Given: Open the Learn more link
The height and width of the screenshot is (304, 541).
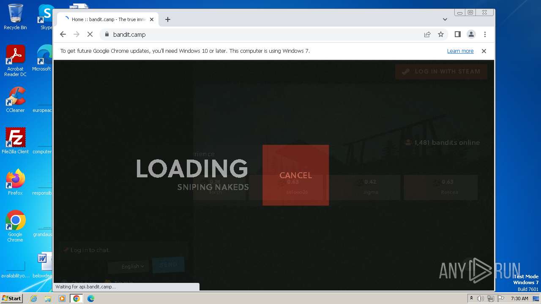Looking at the screenshot, I should [460, 51].
